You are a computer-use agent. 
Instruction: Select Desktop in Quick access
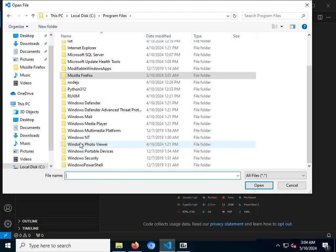pos(27,36)
